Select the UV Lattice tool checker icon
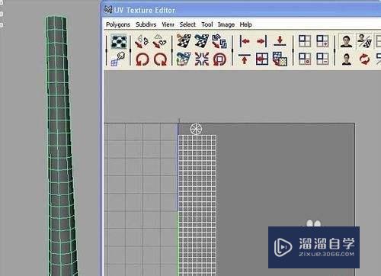The width and height of the screenshot is (381, 276). point(119,41)
